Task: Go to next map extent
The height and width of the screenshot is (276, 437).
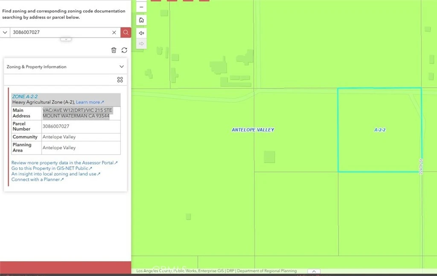Action: pyautogui.click(x=142, y=43)
